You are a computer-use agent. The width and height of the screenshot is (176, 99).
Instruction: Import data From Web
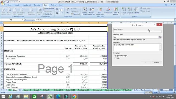9,11
